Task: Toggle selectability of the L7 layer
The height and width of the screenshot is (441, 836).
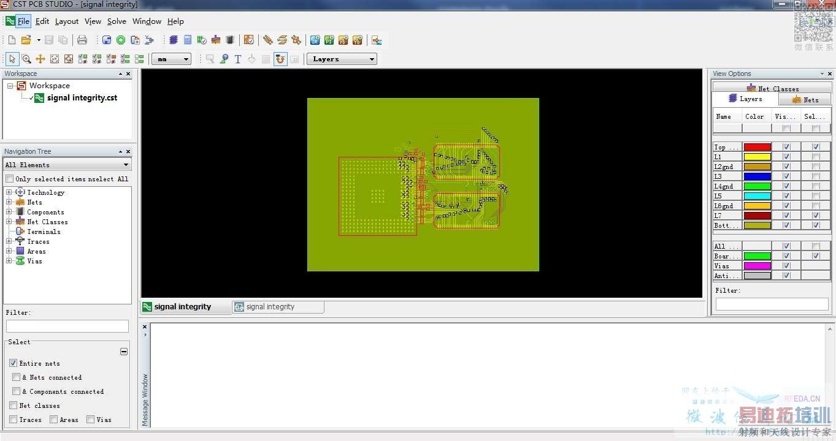Action: click(x=816, y=216)
